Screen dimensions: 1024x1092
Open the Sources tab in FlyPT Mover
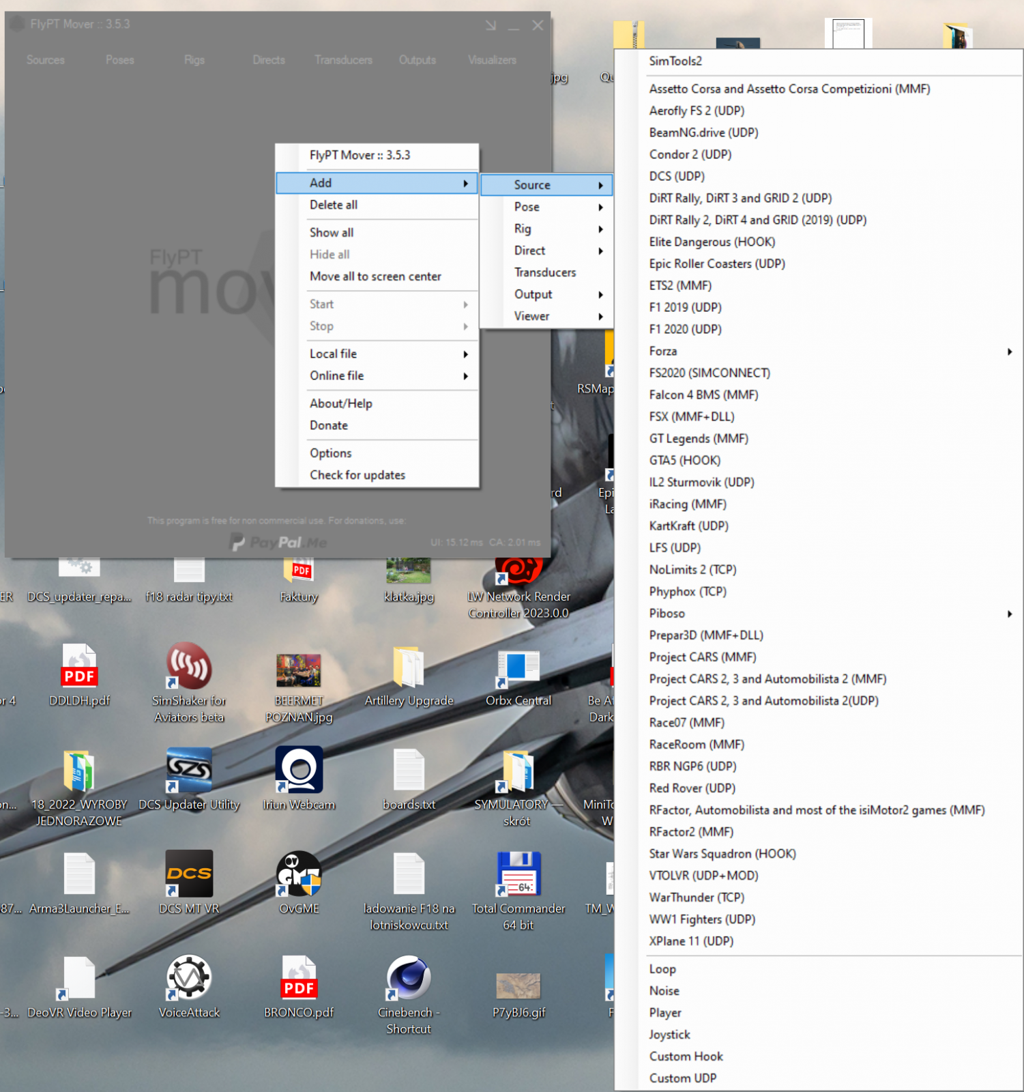(46, 60)
